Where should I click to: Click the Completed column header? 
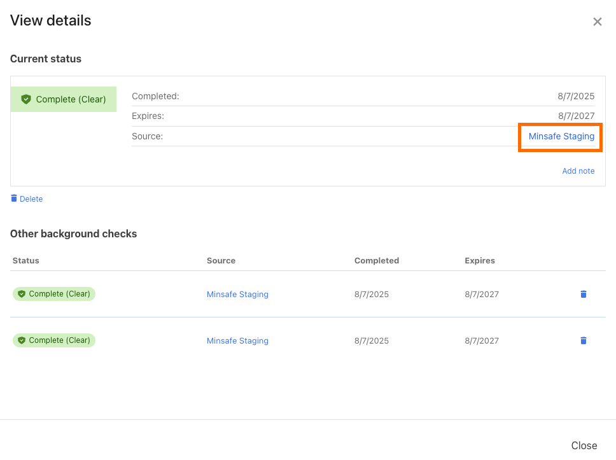pyautogui.click(x=376, y=260)
